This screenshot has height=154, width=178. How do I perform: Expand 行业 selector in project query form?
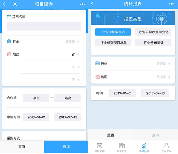[x=44, y=42]
